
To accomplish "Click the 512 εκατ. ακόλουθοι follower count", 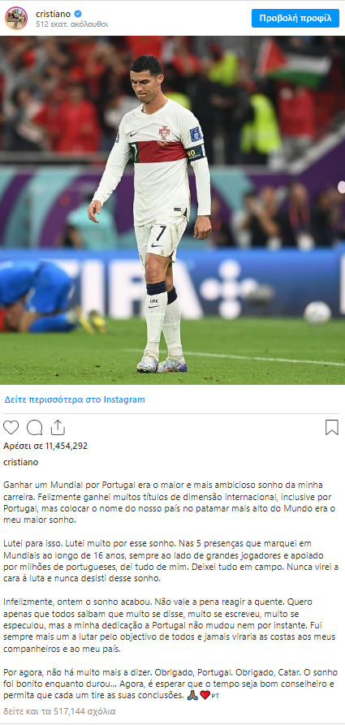I will 71,24.
